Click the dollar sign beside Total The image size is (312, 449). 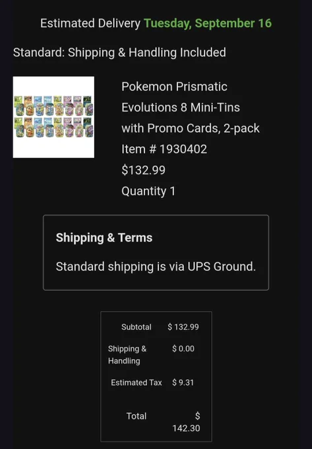198,416
